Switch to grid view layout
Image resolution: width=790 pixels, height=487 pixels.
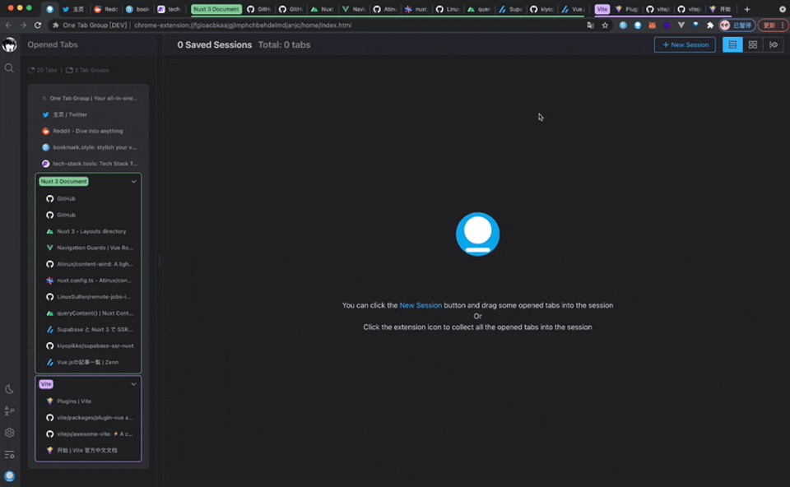coord(753,44)
